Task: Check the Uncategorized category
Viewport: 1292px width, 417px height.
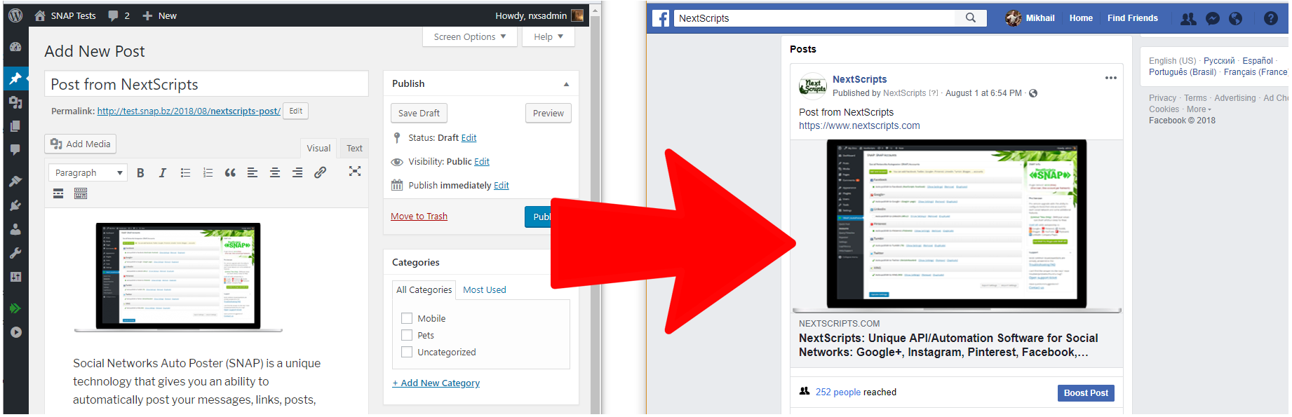Action: (x=407, y=352)
